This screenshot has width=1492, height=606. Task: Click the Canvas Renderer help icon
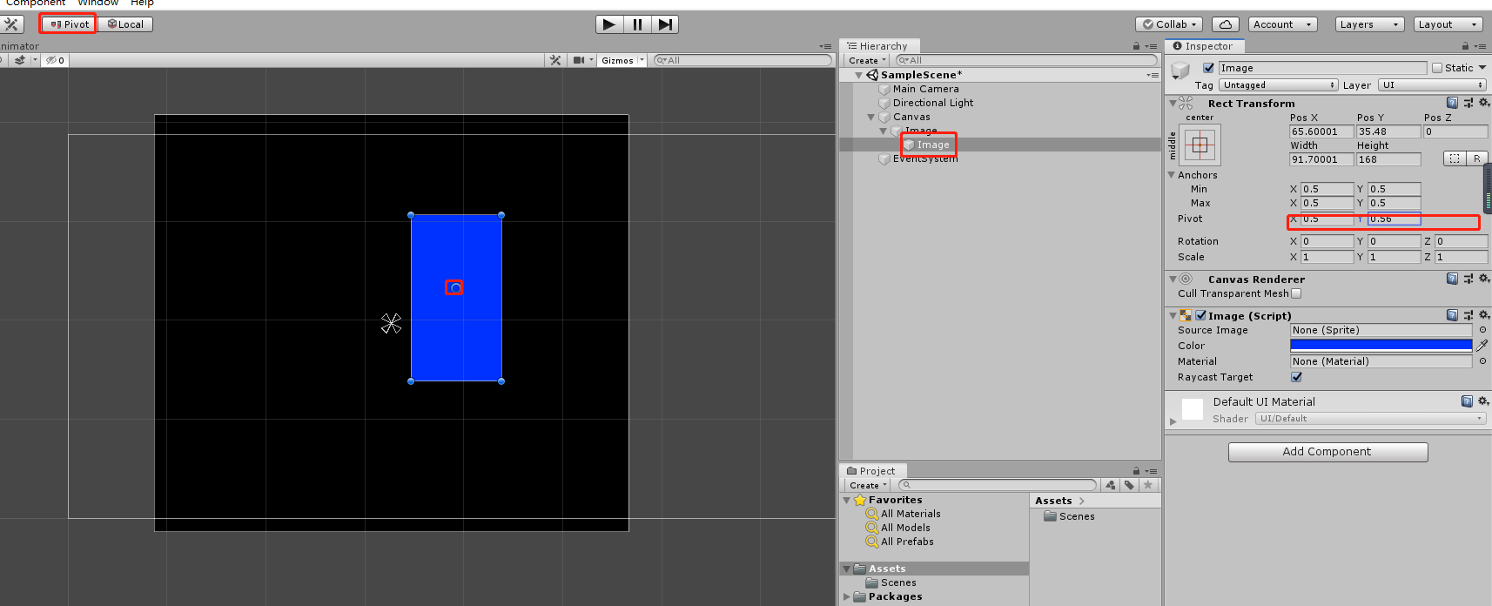[1452, 279]
